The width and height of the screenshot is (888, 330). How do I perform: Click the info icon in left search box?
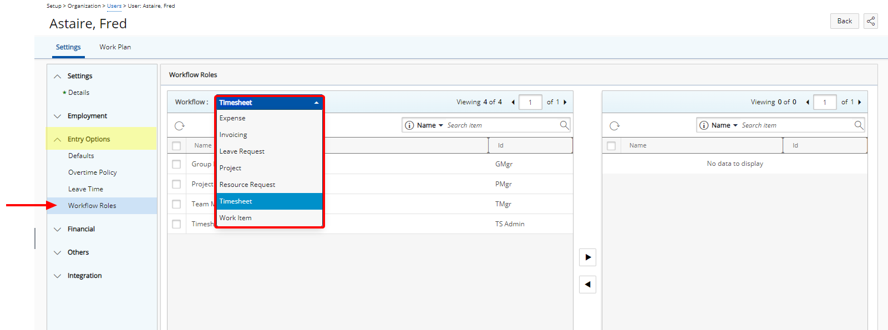409,125
